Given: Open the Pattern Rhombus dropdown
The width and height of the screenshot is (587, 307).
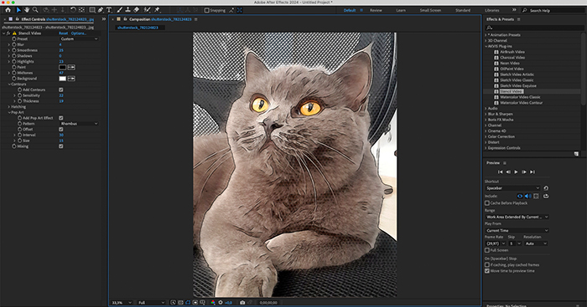Looking at the screenshot, I should [79, 124].
